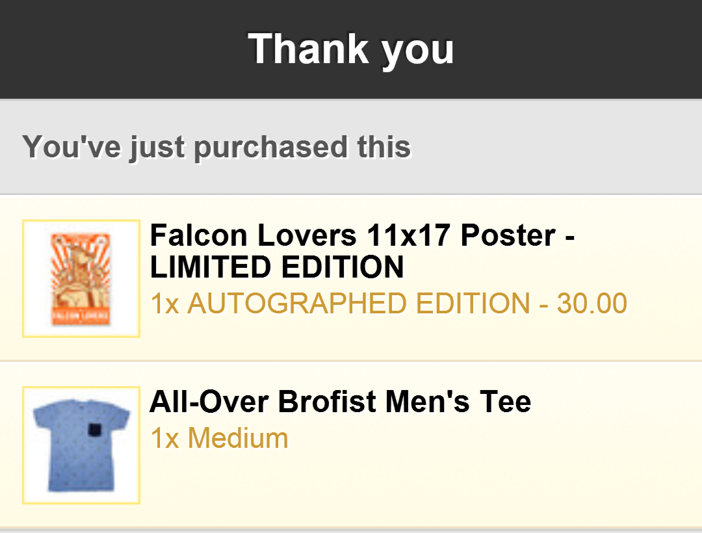
Task: Click the 1x Medium size label
Action: (219, 438)
